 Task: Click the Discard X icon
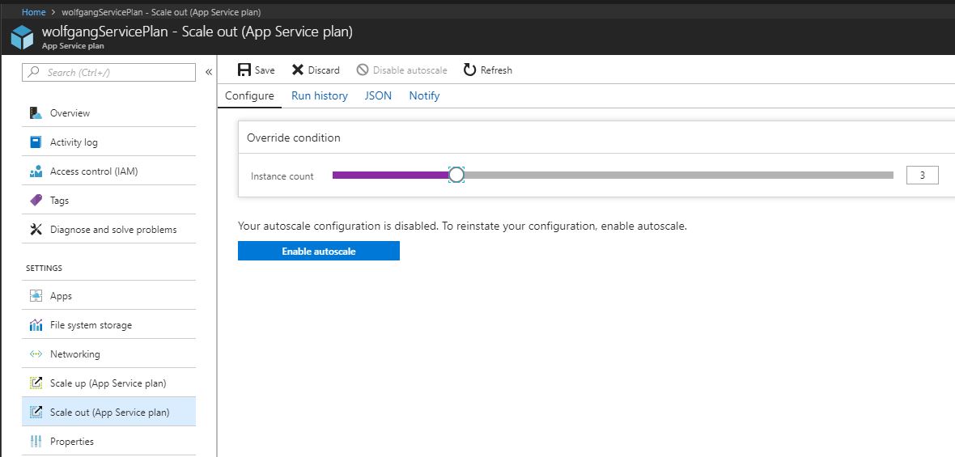click(x=297, y=70)
